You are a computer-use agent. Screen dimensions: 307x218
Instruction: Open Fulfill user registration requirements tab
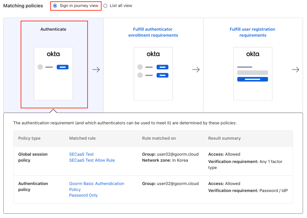pos(252,32)
